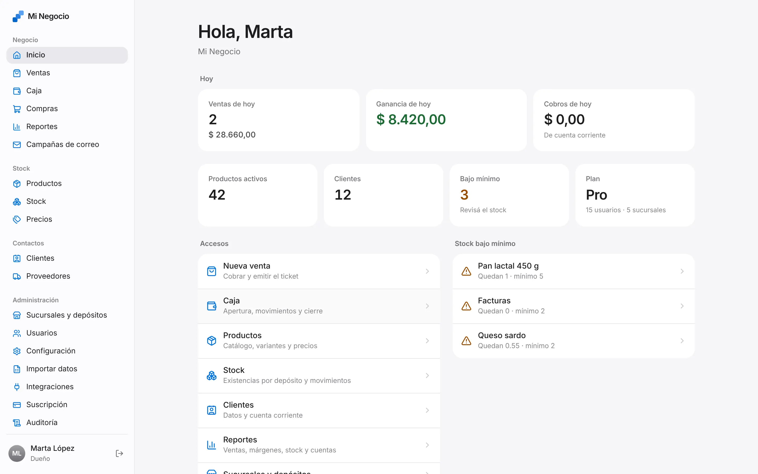
Task: Click warning icon next to Pan lactal
Action: pyautogui.click(x=466, y=271)
